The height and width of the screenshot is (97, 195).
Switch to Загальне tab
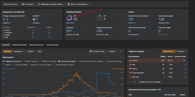click(6, 45)
